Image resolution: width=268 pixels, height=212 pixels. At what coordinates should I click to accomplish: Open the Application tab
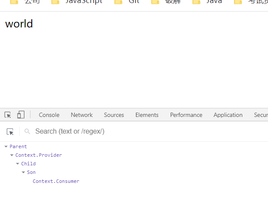pyautogui.click(x=228, y=115)
